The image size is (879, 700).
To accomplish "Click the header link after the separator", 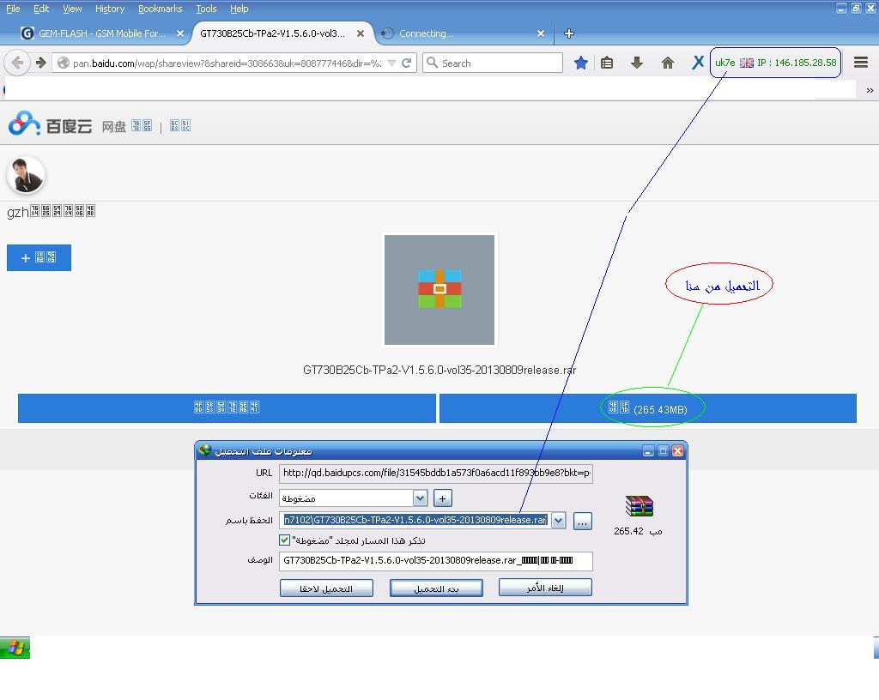I will pyautogui.click(x=180, y=125).
